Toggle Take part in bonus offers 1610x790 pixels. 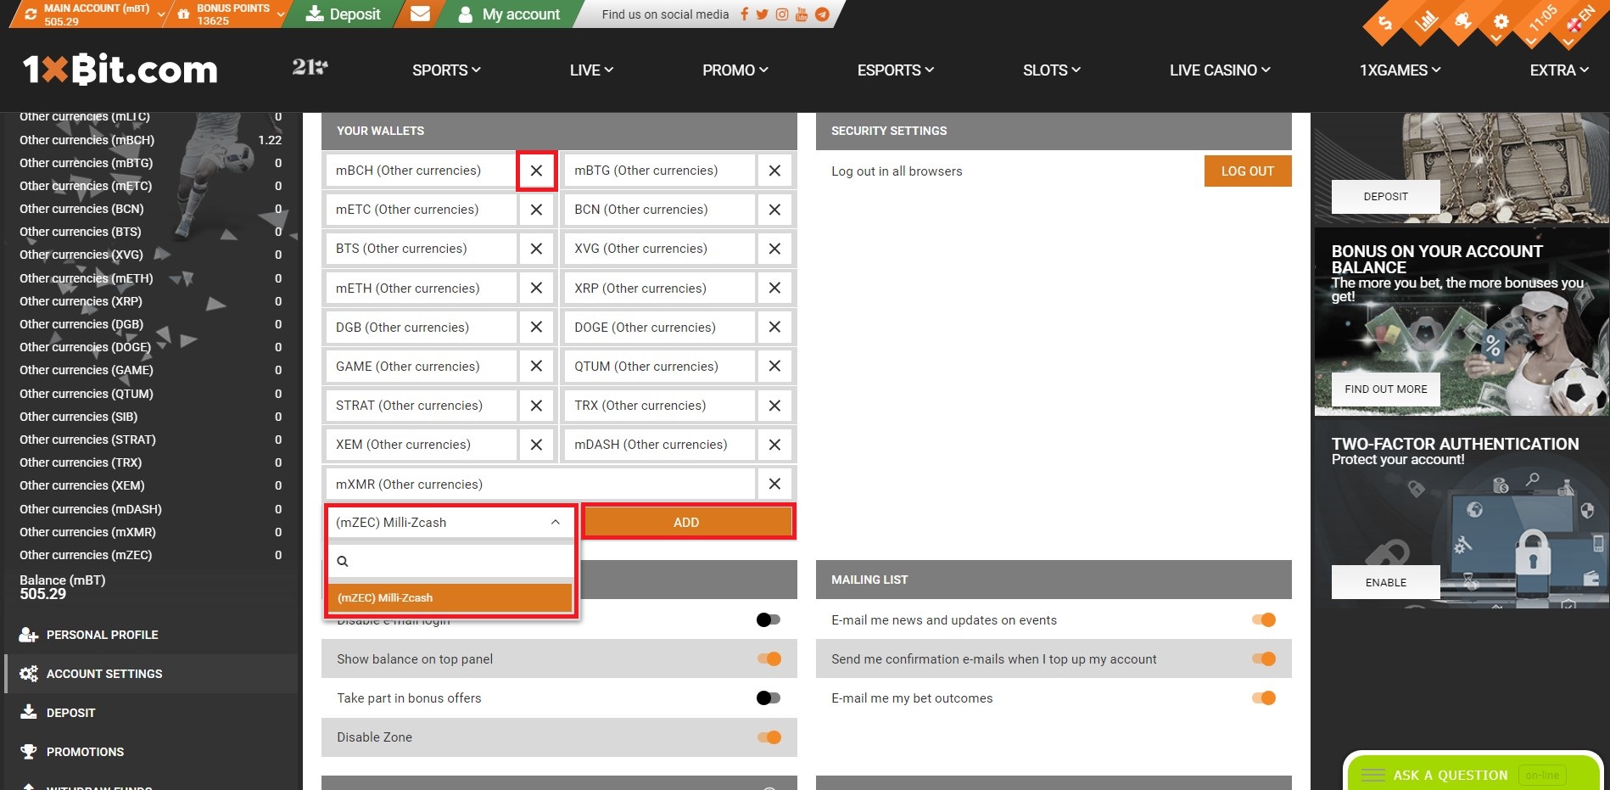coord(768,698)
